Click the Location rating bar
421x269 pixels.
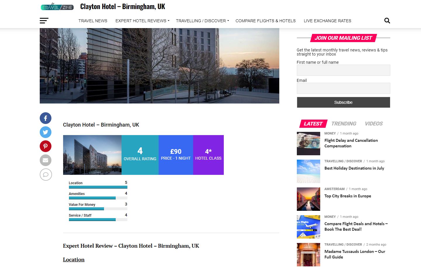[98, 187]
